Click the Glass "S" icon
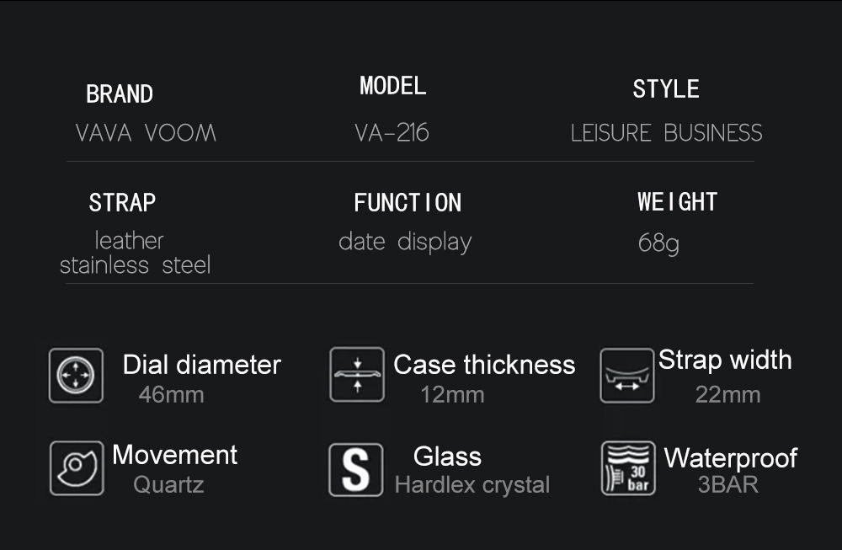The image size is (842, 550). [355, 470]
